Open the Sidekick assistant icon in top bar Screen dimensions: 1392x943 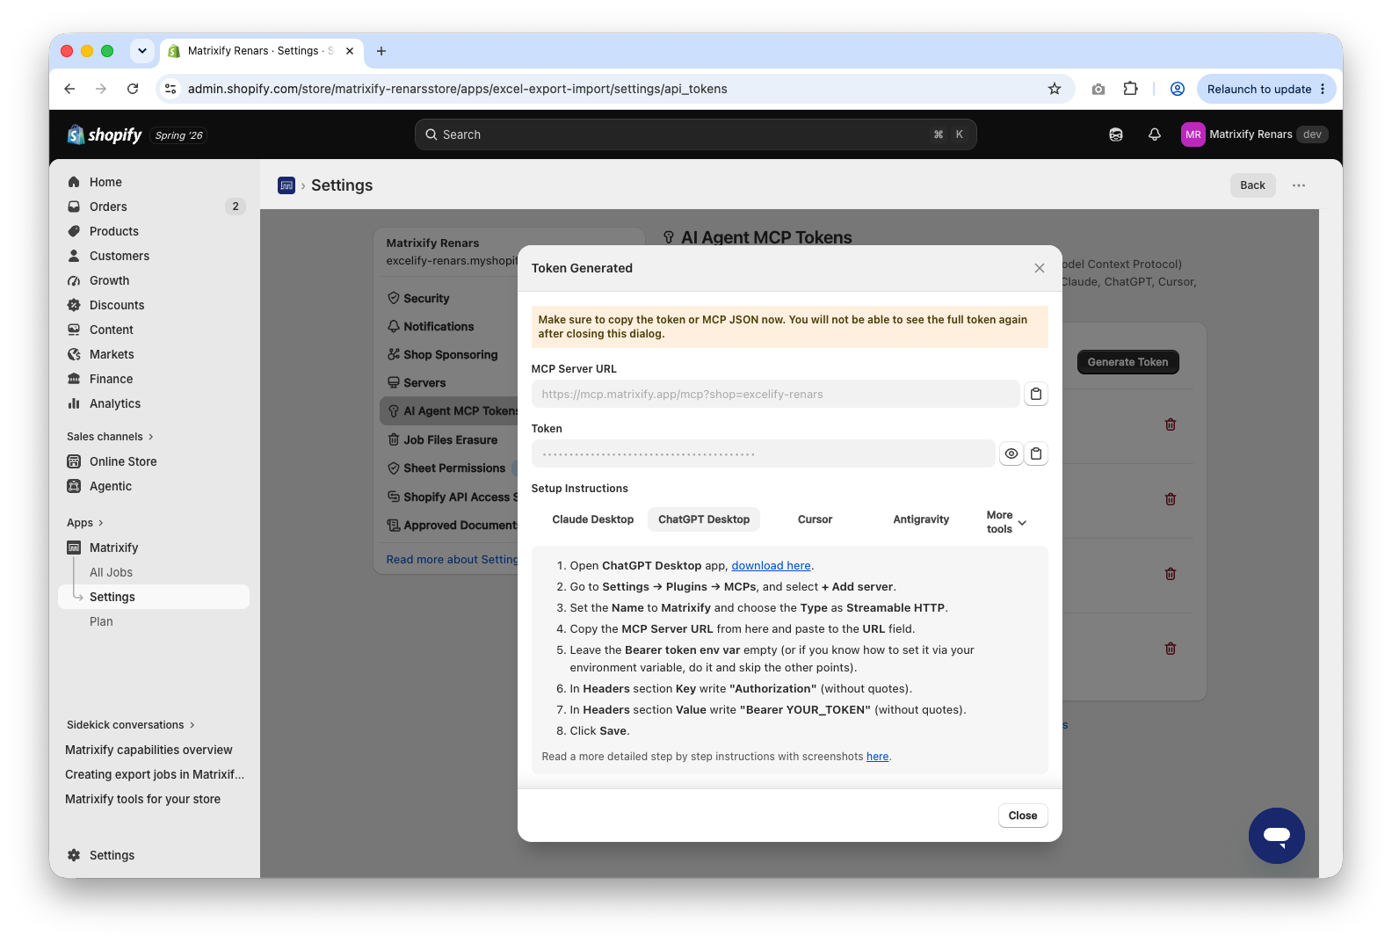point(1116,134)
